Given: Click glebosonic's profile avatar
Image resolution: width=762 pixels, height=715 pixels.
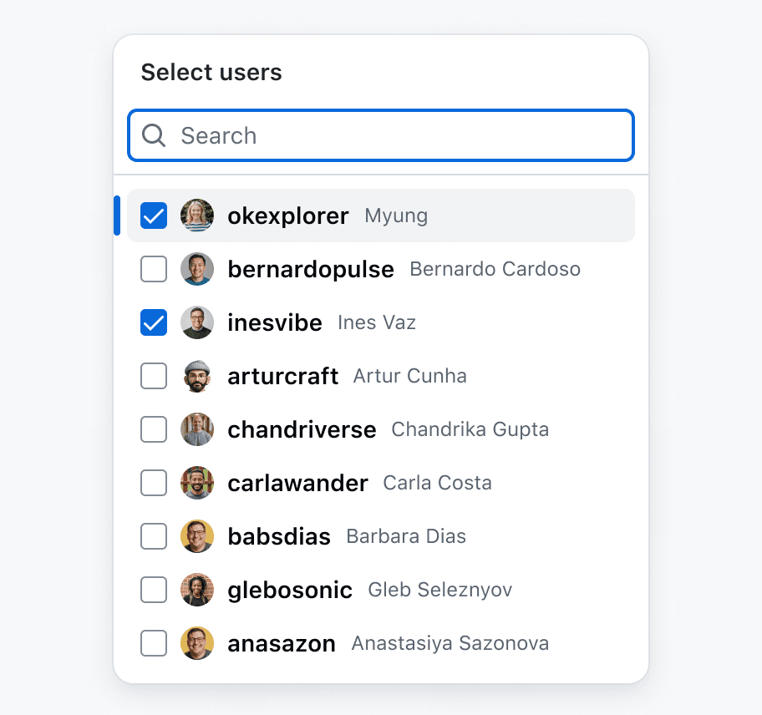Looking at the screenshot, I should (x=197, y=590).
